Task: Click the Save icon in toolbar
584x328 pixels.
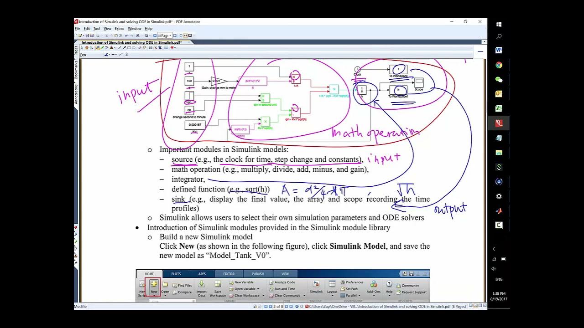Action: (x=87, y=36)
